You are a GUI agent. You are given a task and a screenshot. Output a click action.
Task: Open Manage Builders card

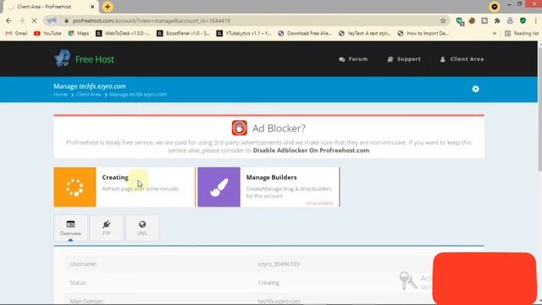tap(268, 187)
